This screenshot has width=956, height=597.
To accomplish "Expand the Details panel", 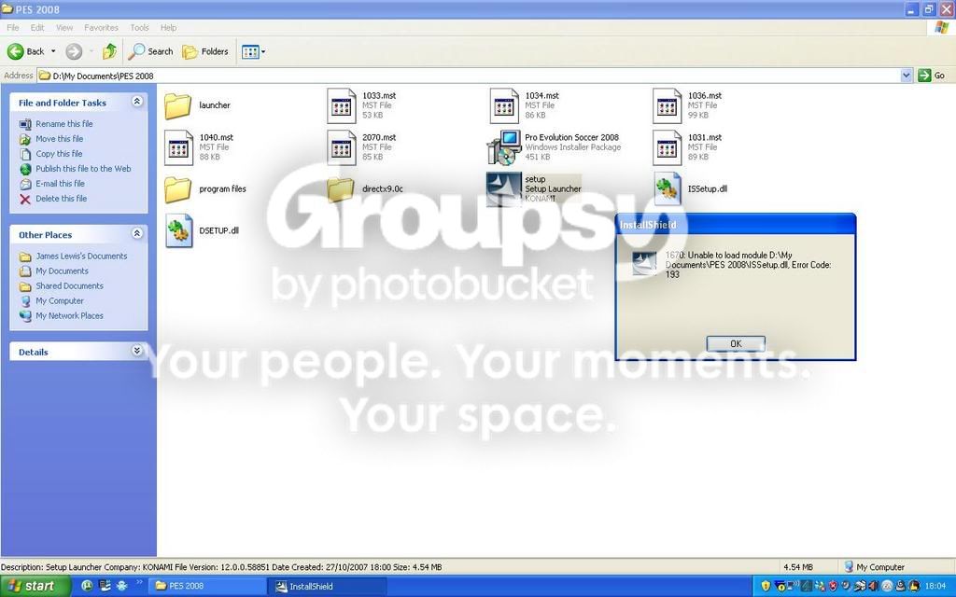I will click(x=137, y=351).
